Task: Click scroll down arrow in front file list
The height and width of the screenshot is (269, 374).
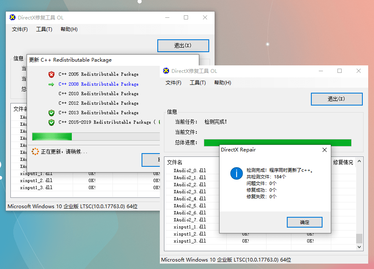Action: pos(359,247)
